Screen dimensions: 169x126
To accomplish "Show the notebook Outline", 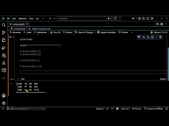I will click(123, 32).
